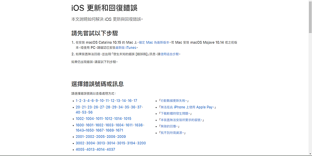Click the scrollbar down arrow
Screen dimensions: 312x156
310,154
